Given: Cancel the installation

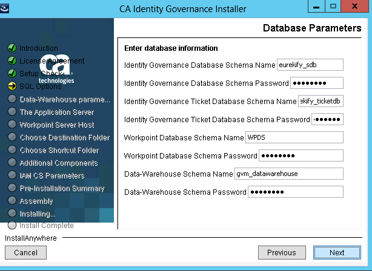Looking at the screenshot, I should [x=25, y=252].
